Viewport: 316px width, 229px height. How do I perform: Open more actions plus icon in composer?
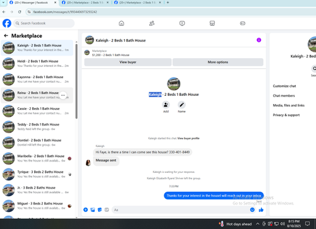[85, 209]
